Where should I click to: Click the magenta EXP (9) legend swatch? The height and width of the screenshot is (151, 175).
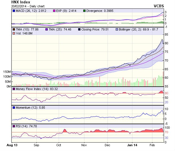click(x=55, y=11)
